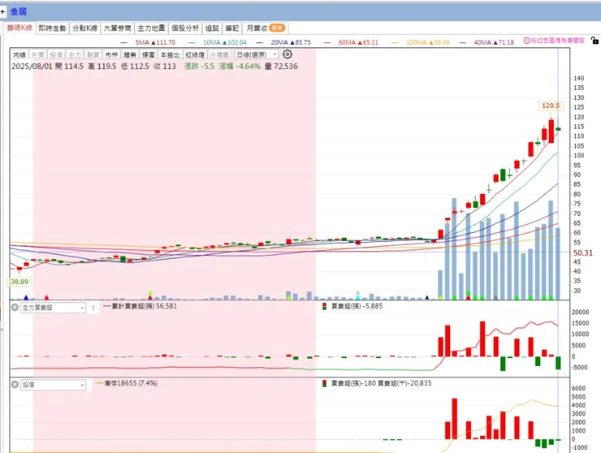Click the 累計買賣超(張) 56,581 label
This screenshot has width=601, height=453.
click(144, 306)
